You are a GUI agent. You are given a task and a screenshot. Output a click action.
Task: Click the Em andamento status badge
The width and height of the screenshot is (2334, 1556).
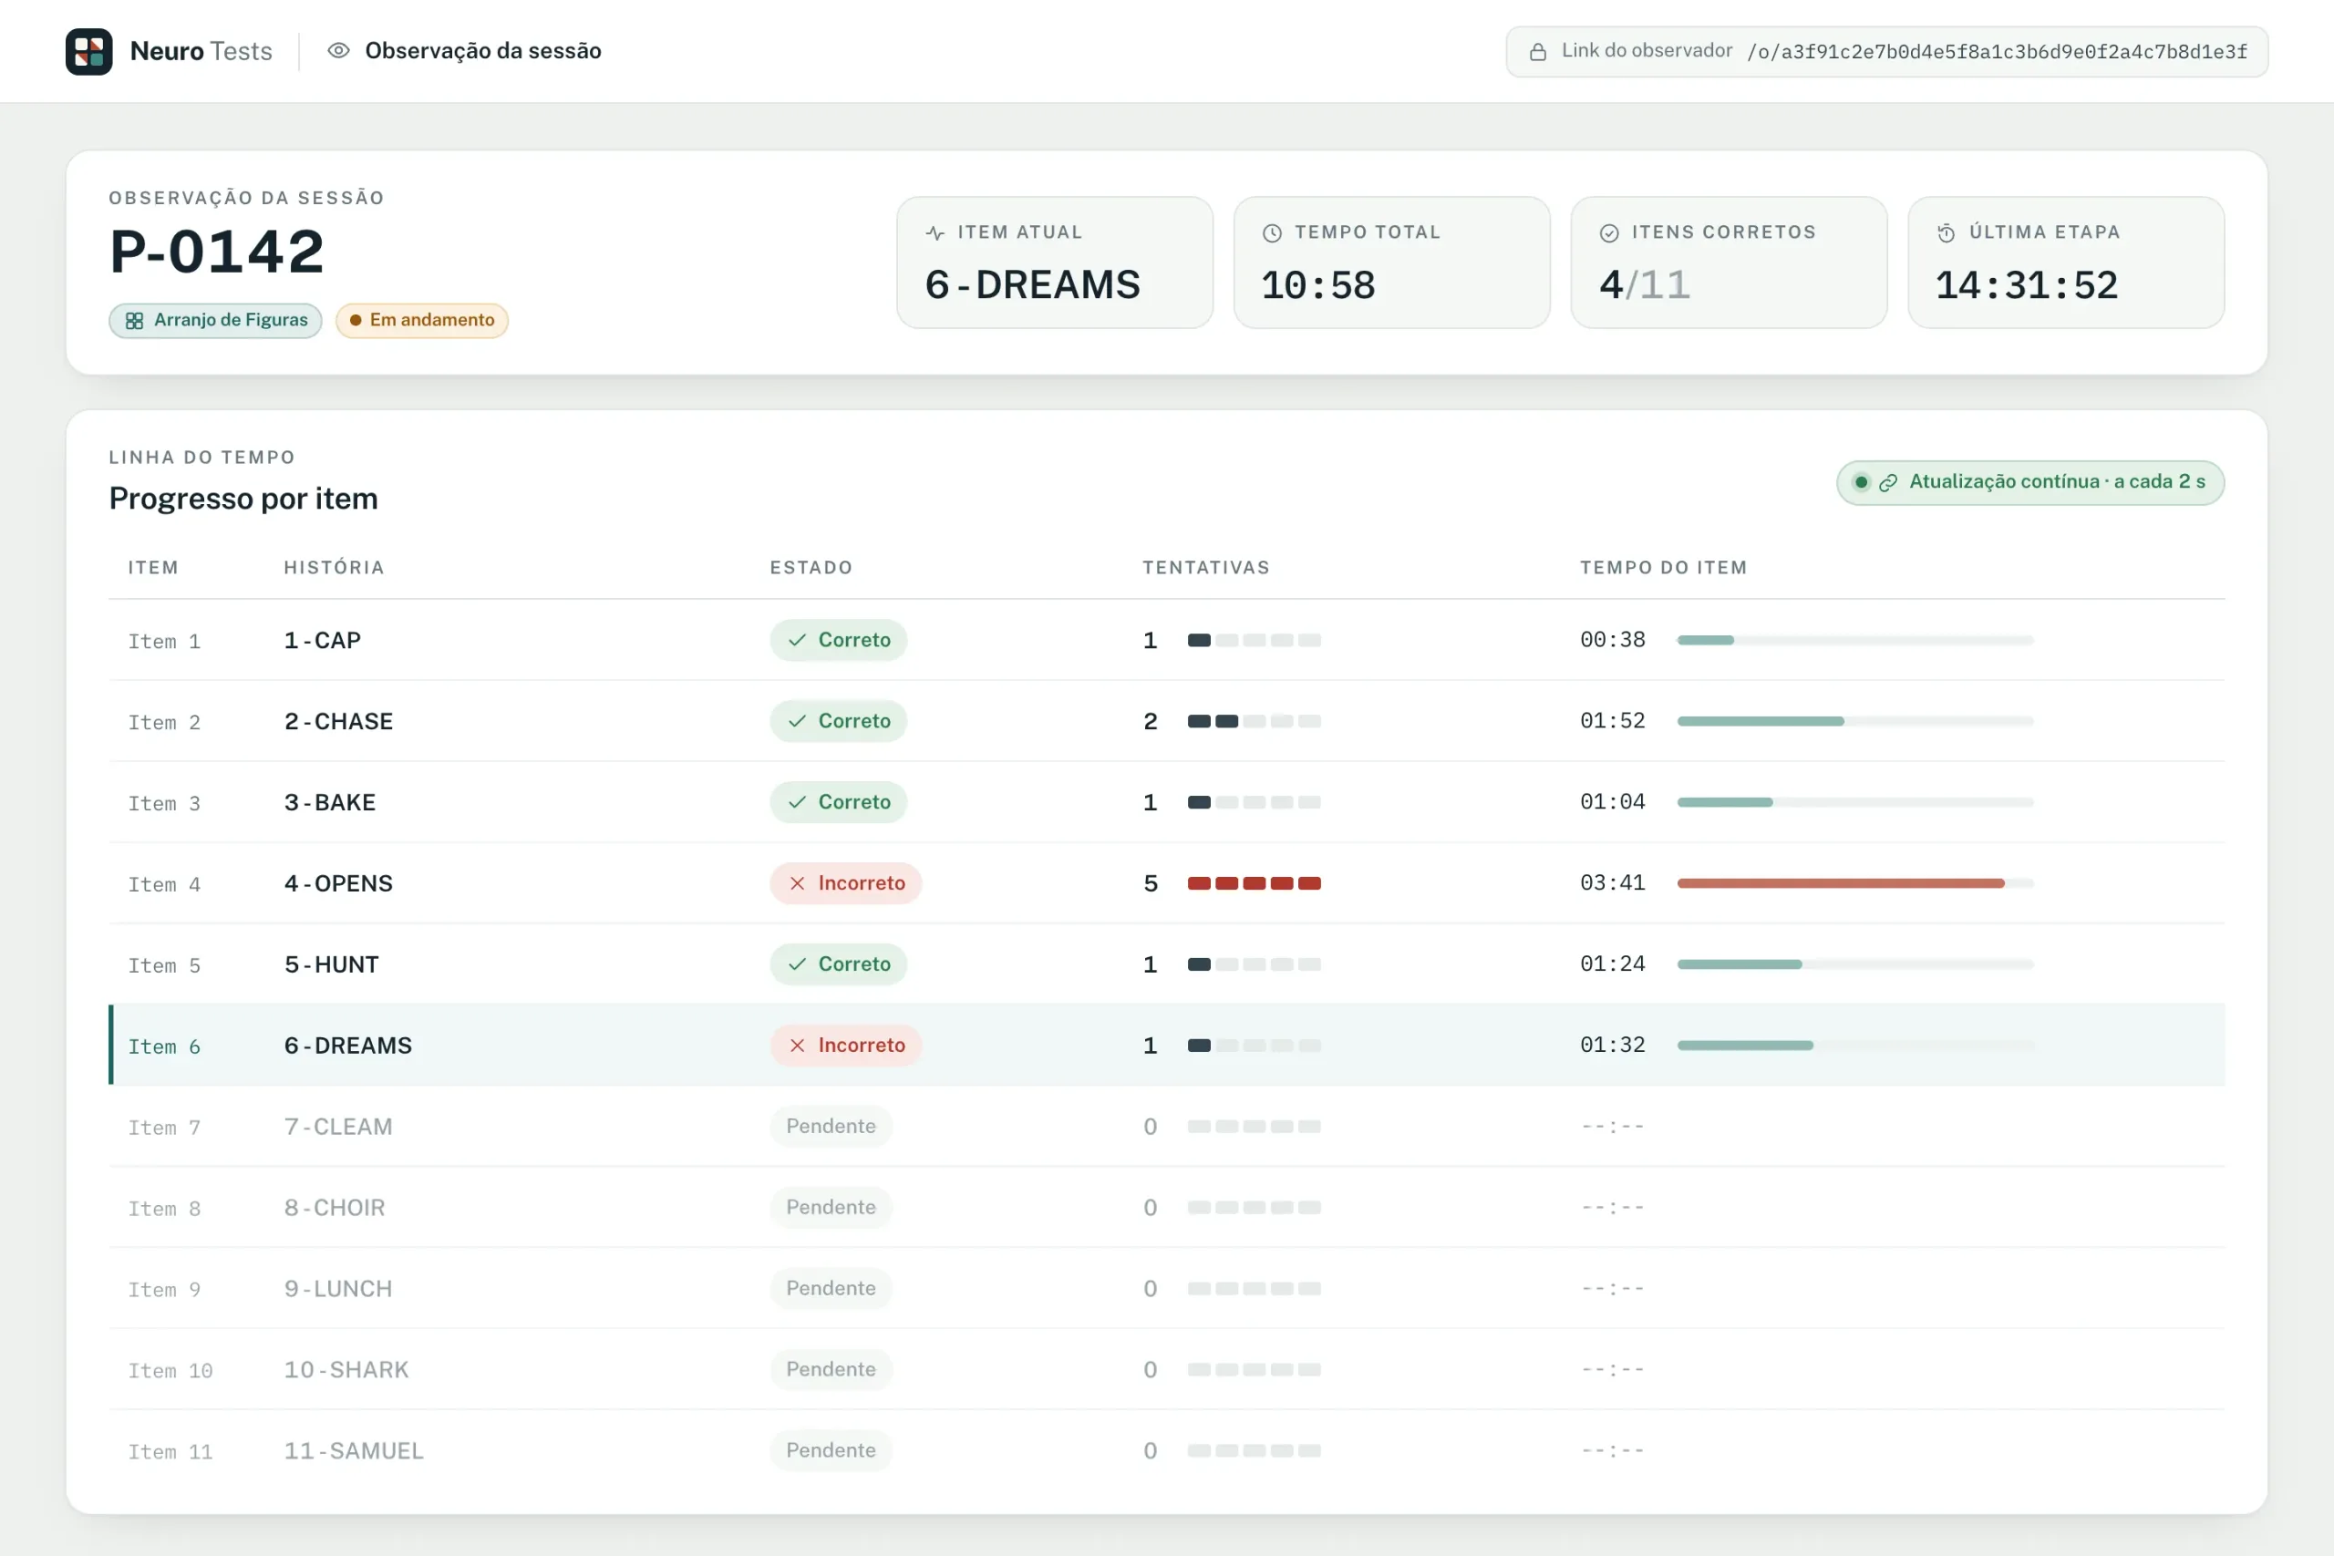click(422, 321)
